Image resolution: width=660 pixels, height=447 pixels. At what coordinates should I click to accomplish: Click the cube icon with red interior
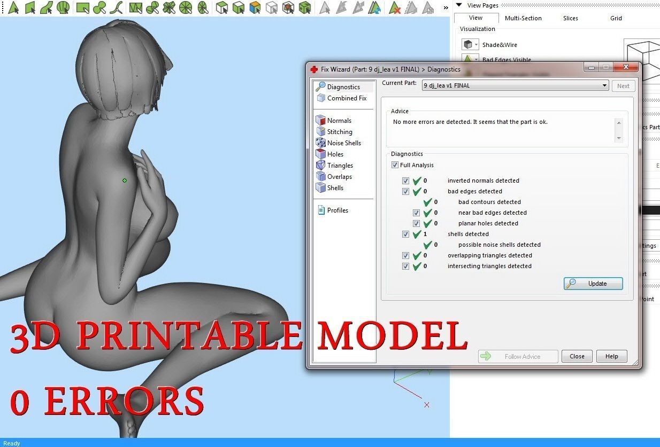click(x=288, y=8)
